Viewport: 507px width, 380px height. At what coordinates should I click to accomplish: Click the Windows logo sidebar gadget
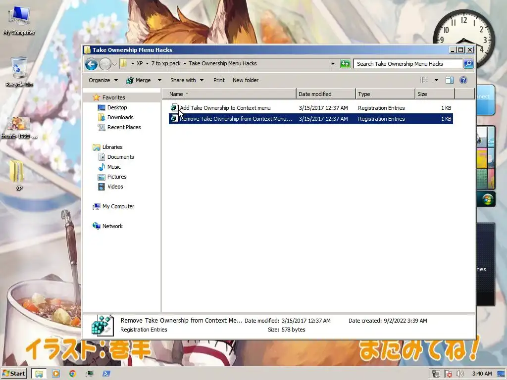[487, 199]
